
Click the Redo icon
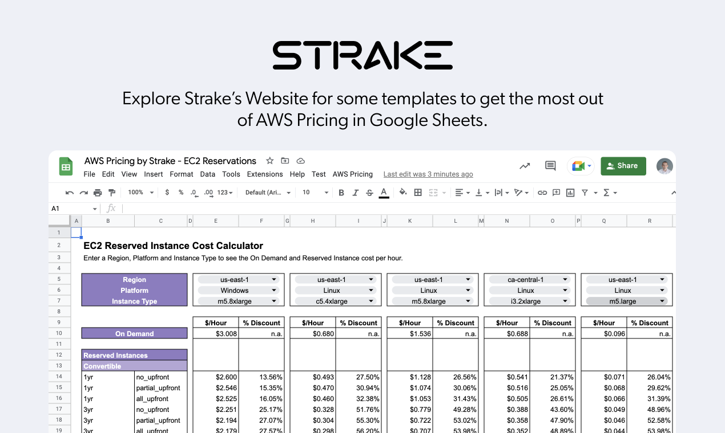click(x=84, y=193)
